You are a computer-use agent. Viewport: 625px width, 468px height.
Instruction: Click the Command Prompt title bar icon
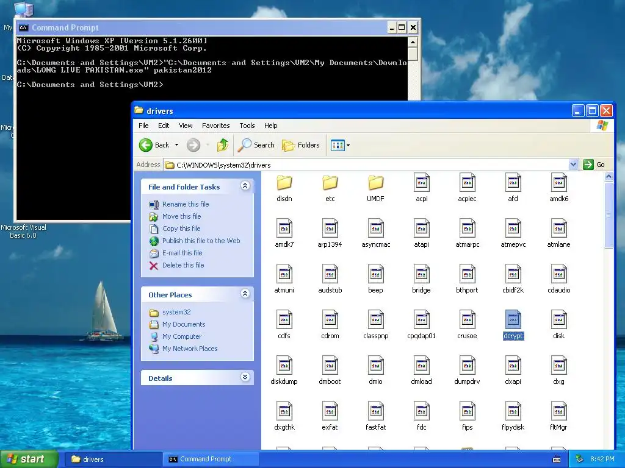point(24,27)
